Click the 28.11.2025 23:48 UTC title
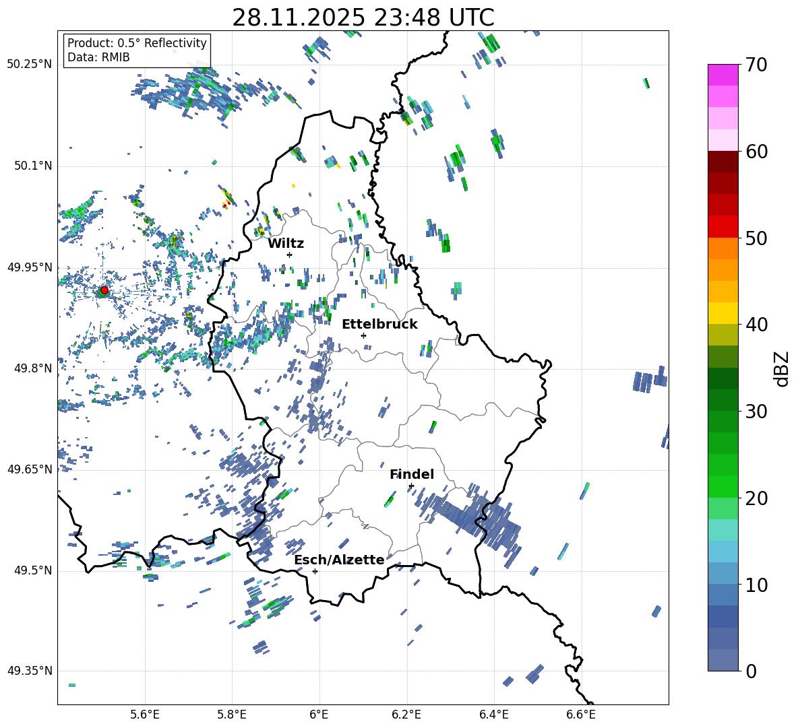This screenshot has height=728, width=798. [x=363, y=18]
